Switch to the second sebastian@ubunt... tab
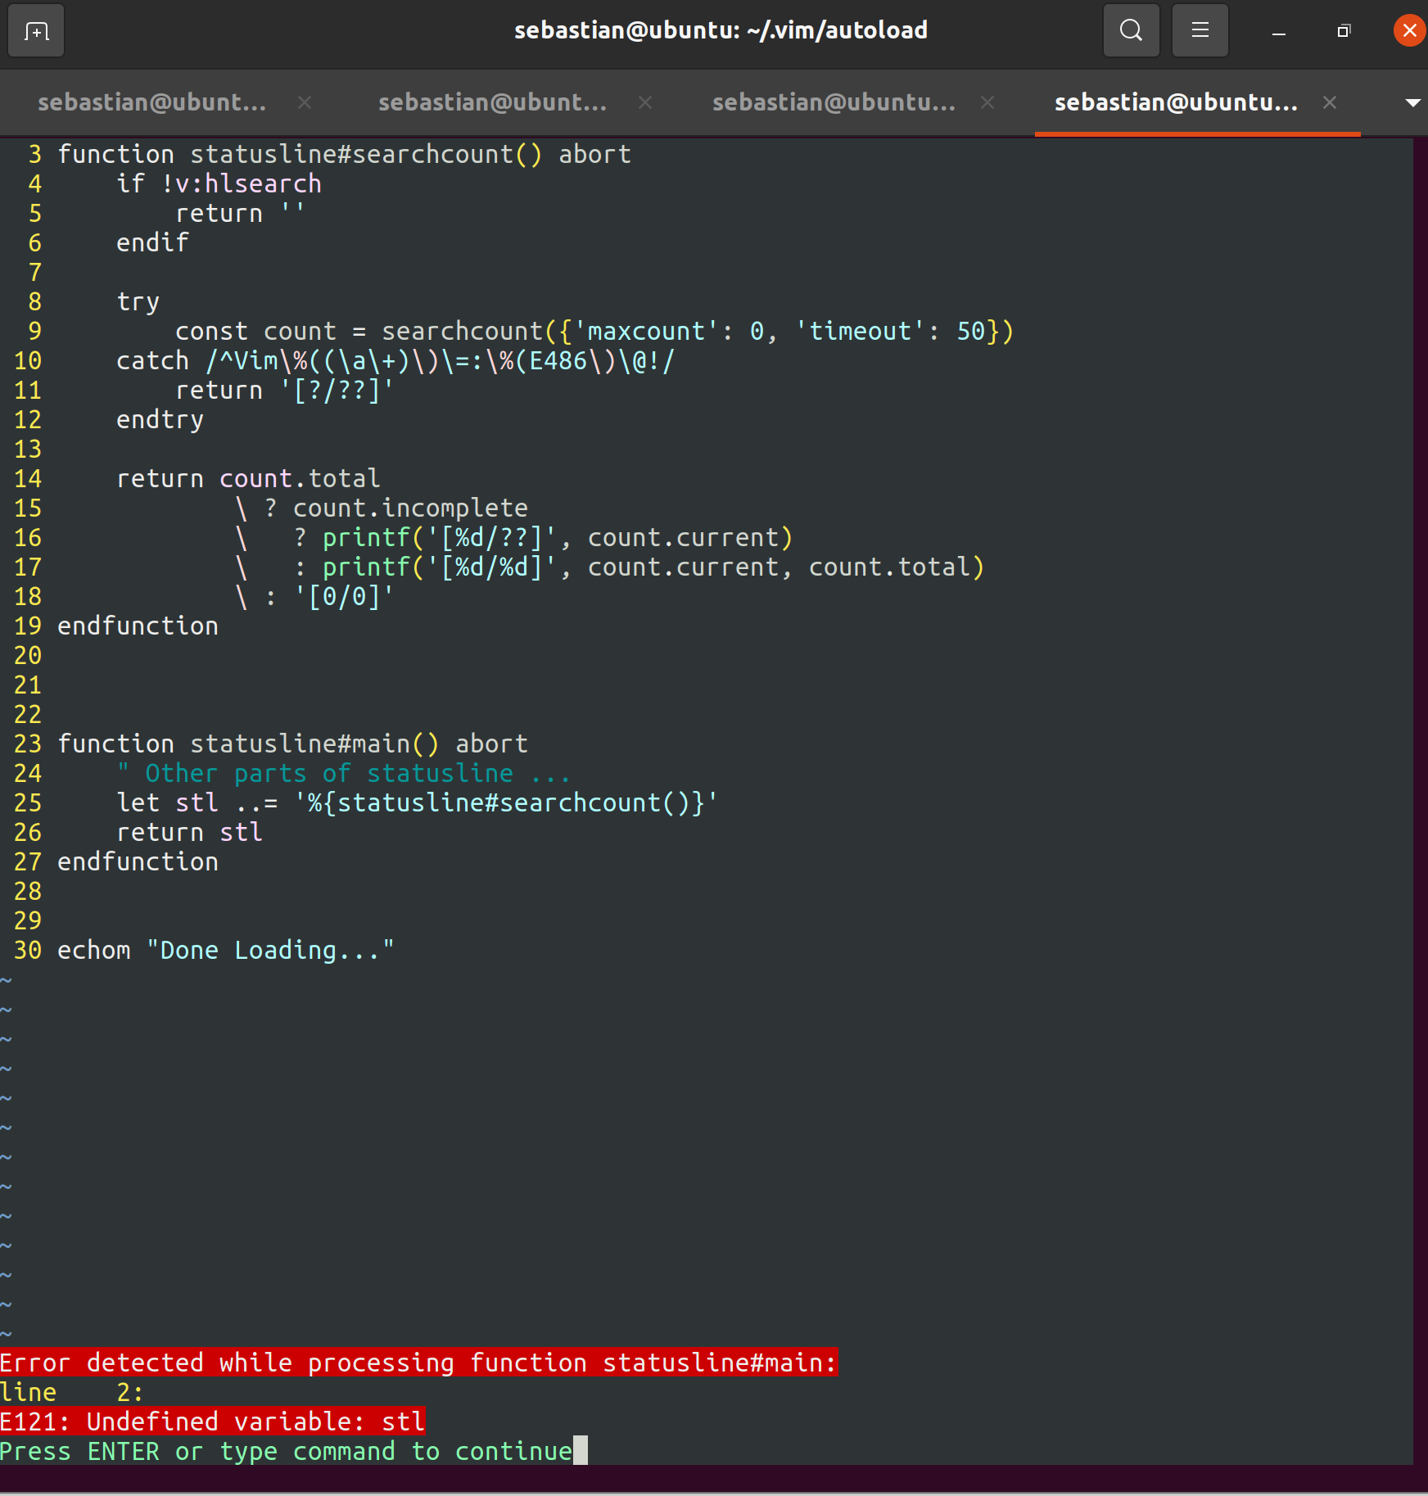The image size is (1428, 1496). (492, 102)
